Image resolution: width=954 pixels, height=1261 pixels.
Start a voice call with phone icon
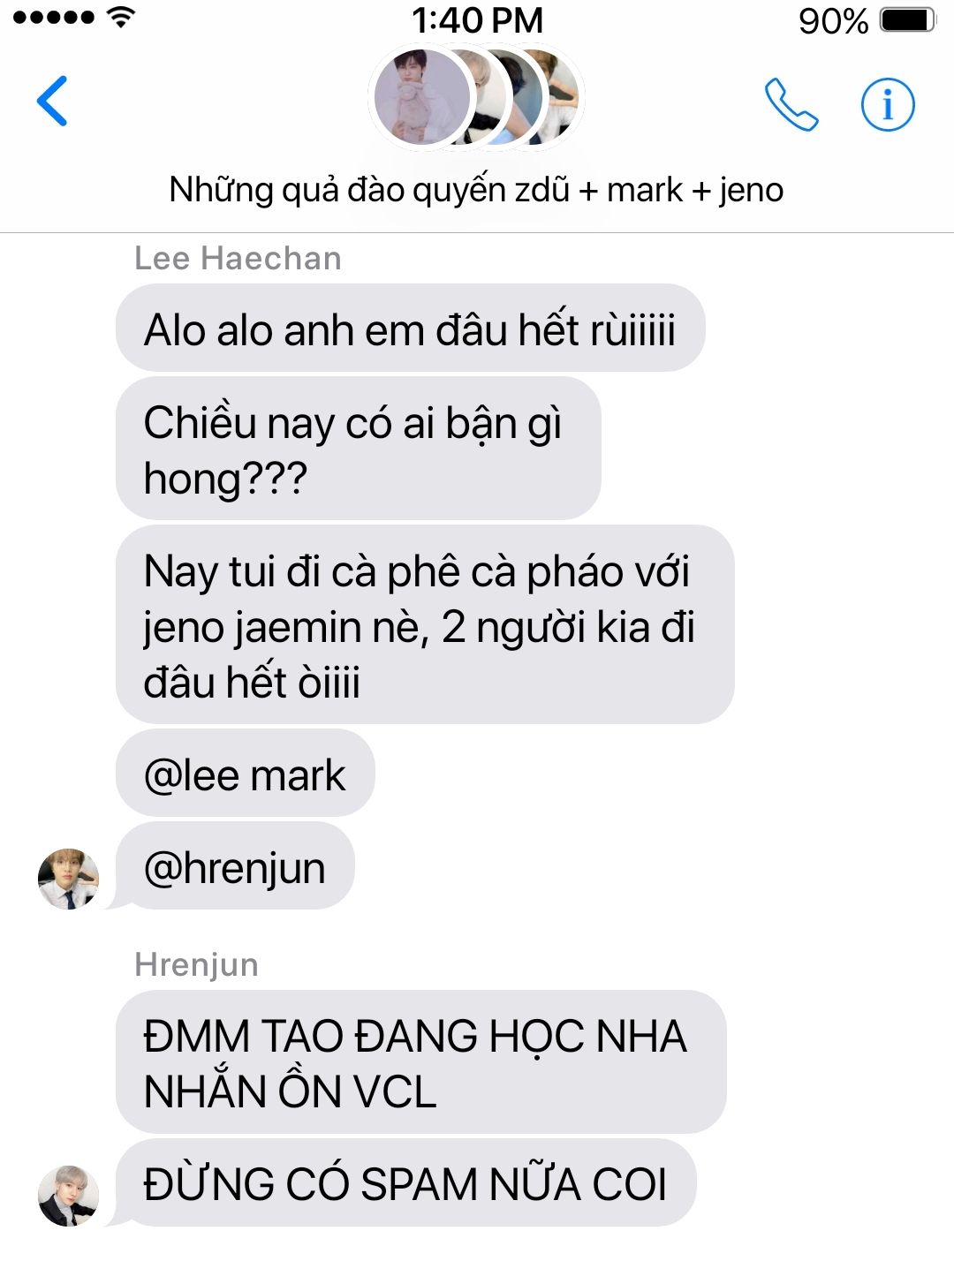(x=791, y=104)
